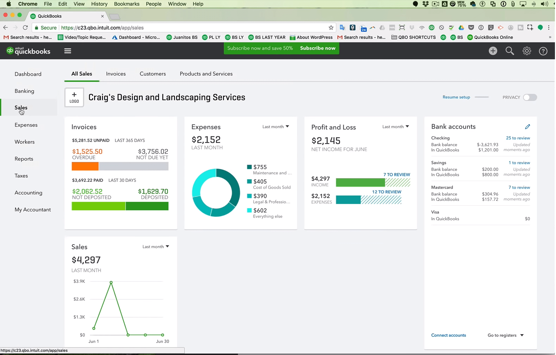Open Chrome History menu
556x355 pixels.
[x=99, y=4]
